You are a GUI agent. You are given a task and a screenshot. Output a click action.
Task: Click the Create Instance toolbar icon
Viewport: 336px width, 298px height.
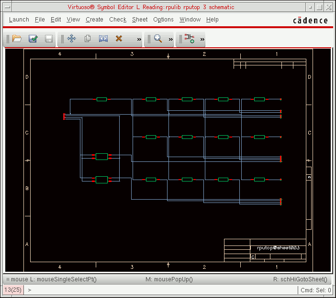click(x=190, y=39)
